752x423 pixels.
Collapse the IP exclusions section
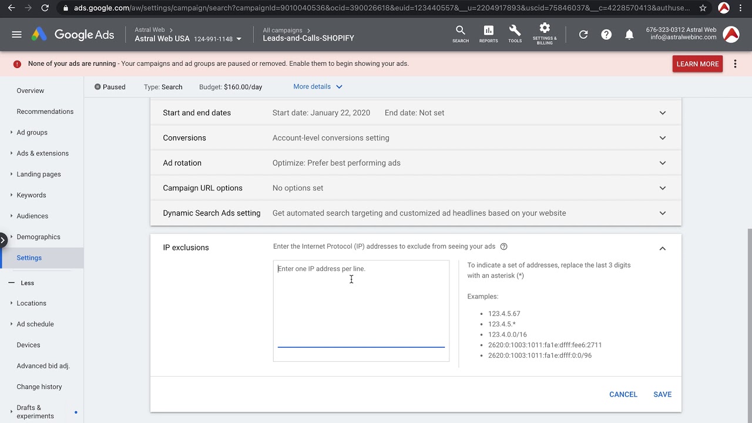pos(662,249)
